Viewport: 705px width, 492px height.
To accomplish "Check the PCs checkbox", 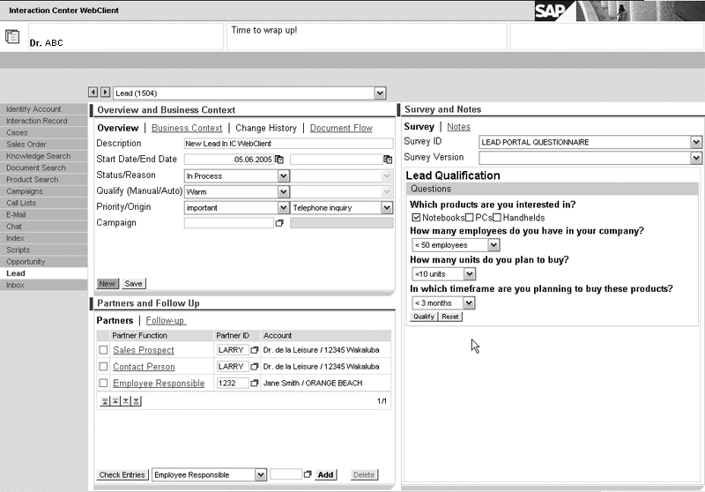I will pos(470,218).
